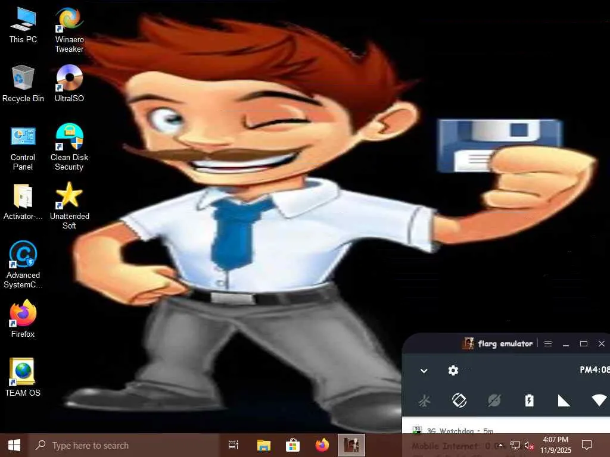610x457 pixels.
Task: Open emulator settings gear
Action: (x=453, y=370)
